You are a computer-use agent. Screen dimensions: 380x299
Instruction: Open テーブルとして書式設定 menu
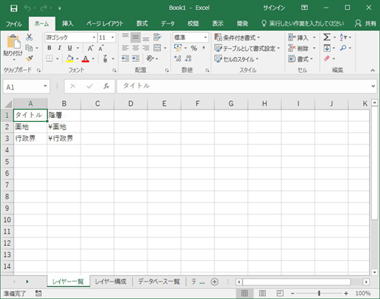coord(247,48)
